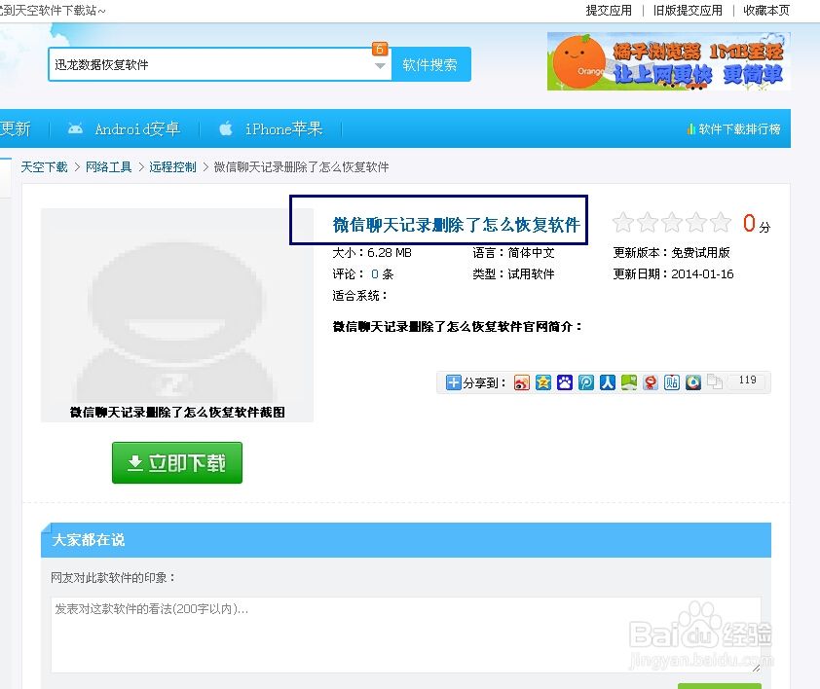Share to Baidu paw icon

[x=564, y=382]
